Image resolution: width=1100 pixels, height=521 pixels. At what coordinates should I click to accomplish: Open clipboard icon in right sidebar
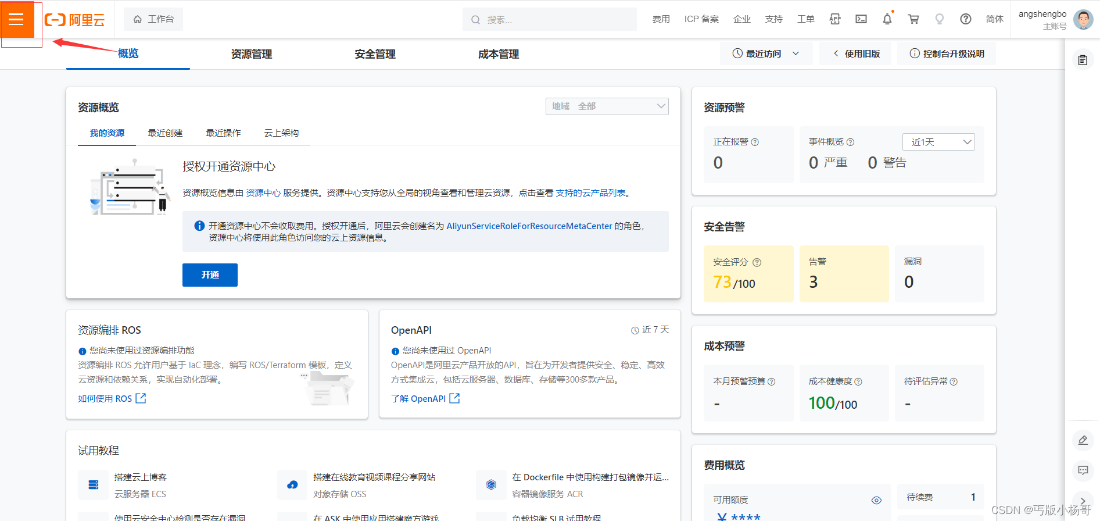point(1083,60)
